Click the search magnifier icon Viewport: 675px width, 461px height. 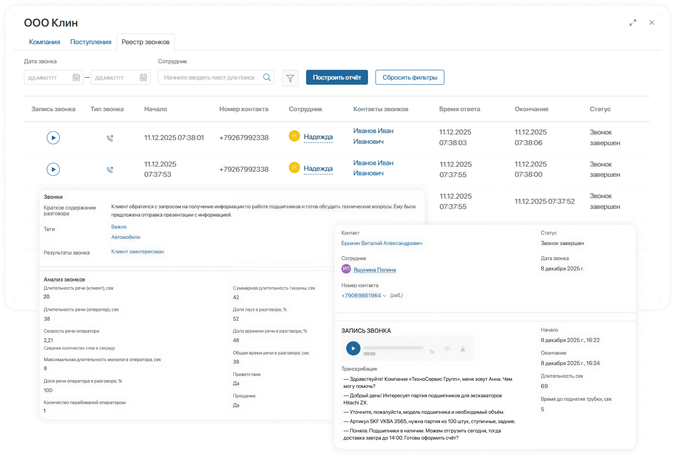(266, 77)
